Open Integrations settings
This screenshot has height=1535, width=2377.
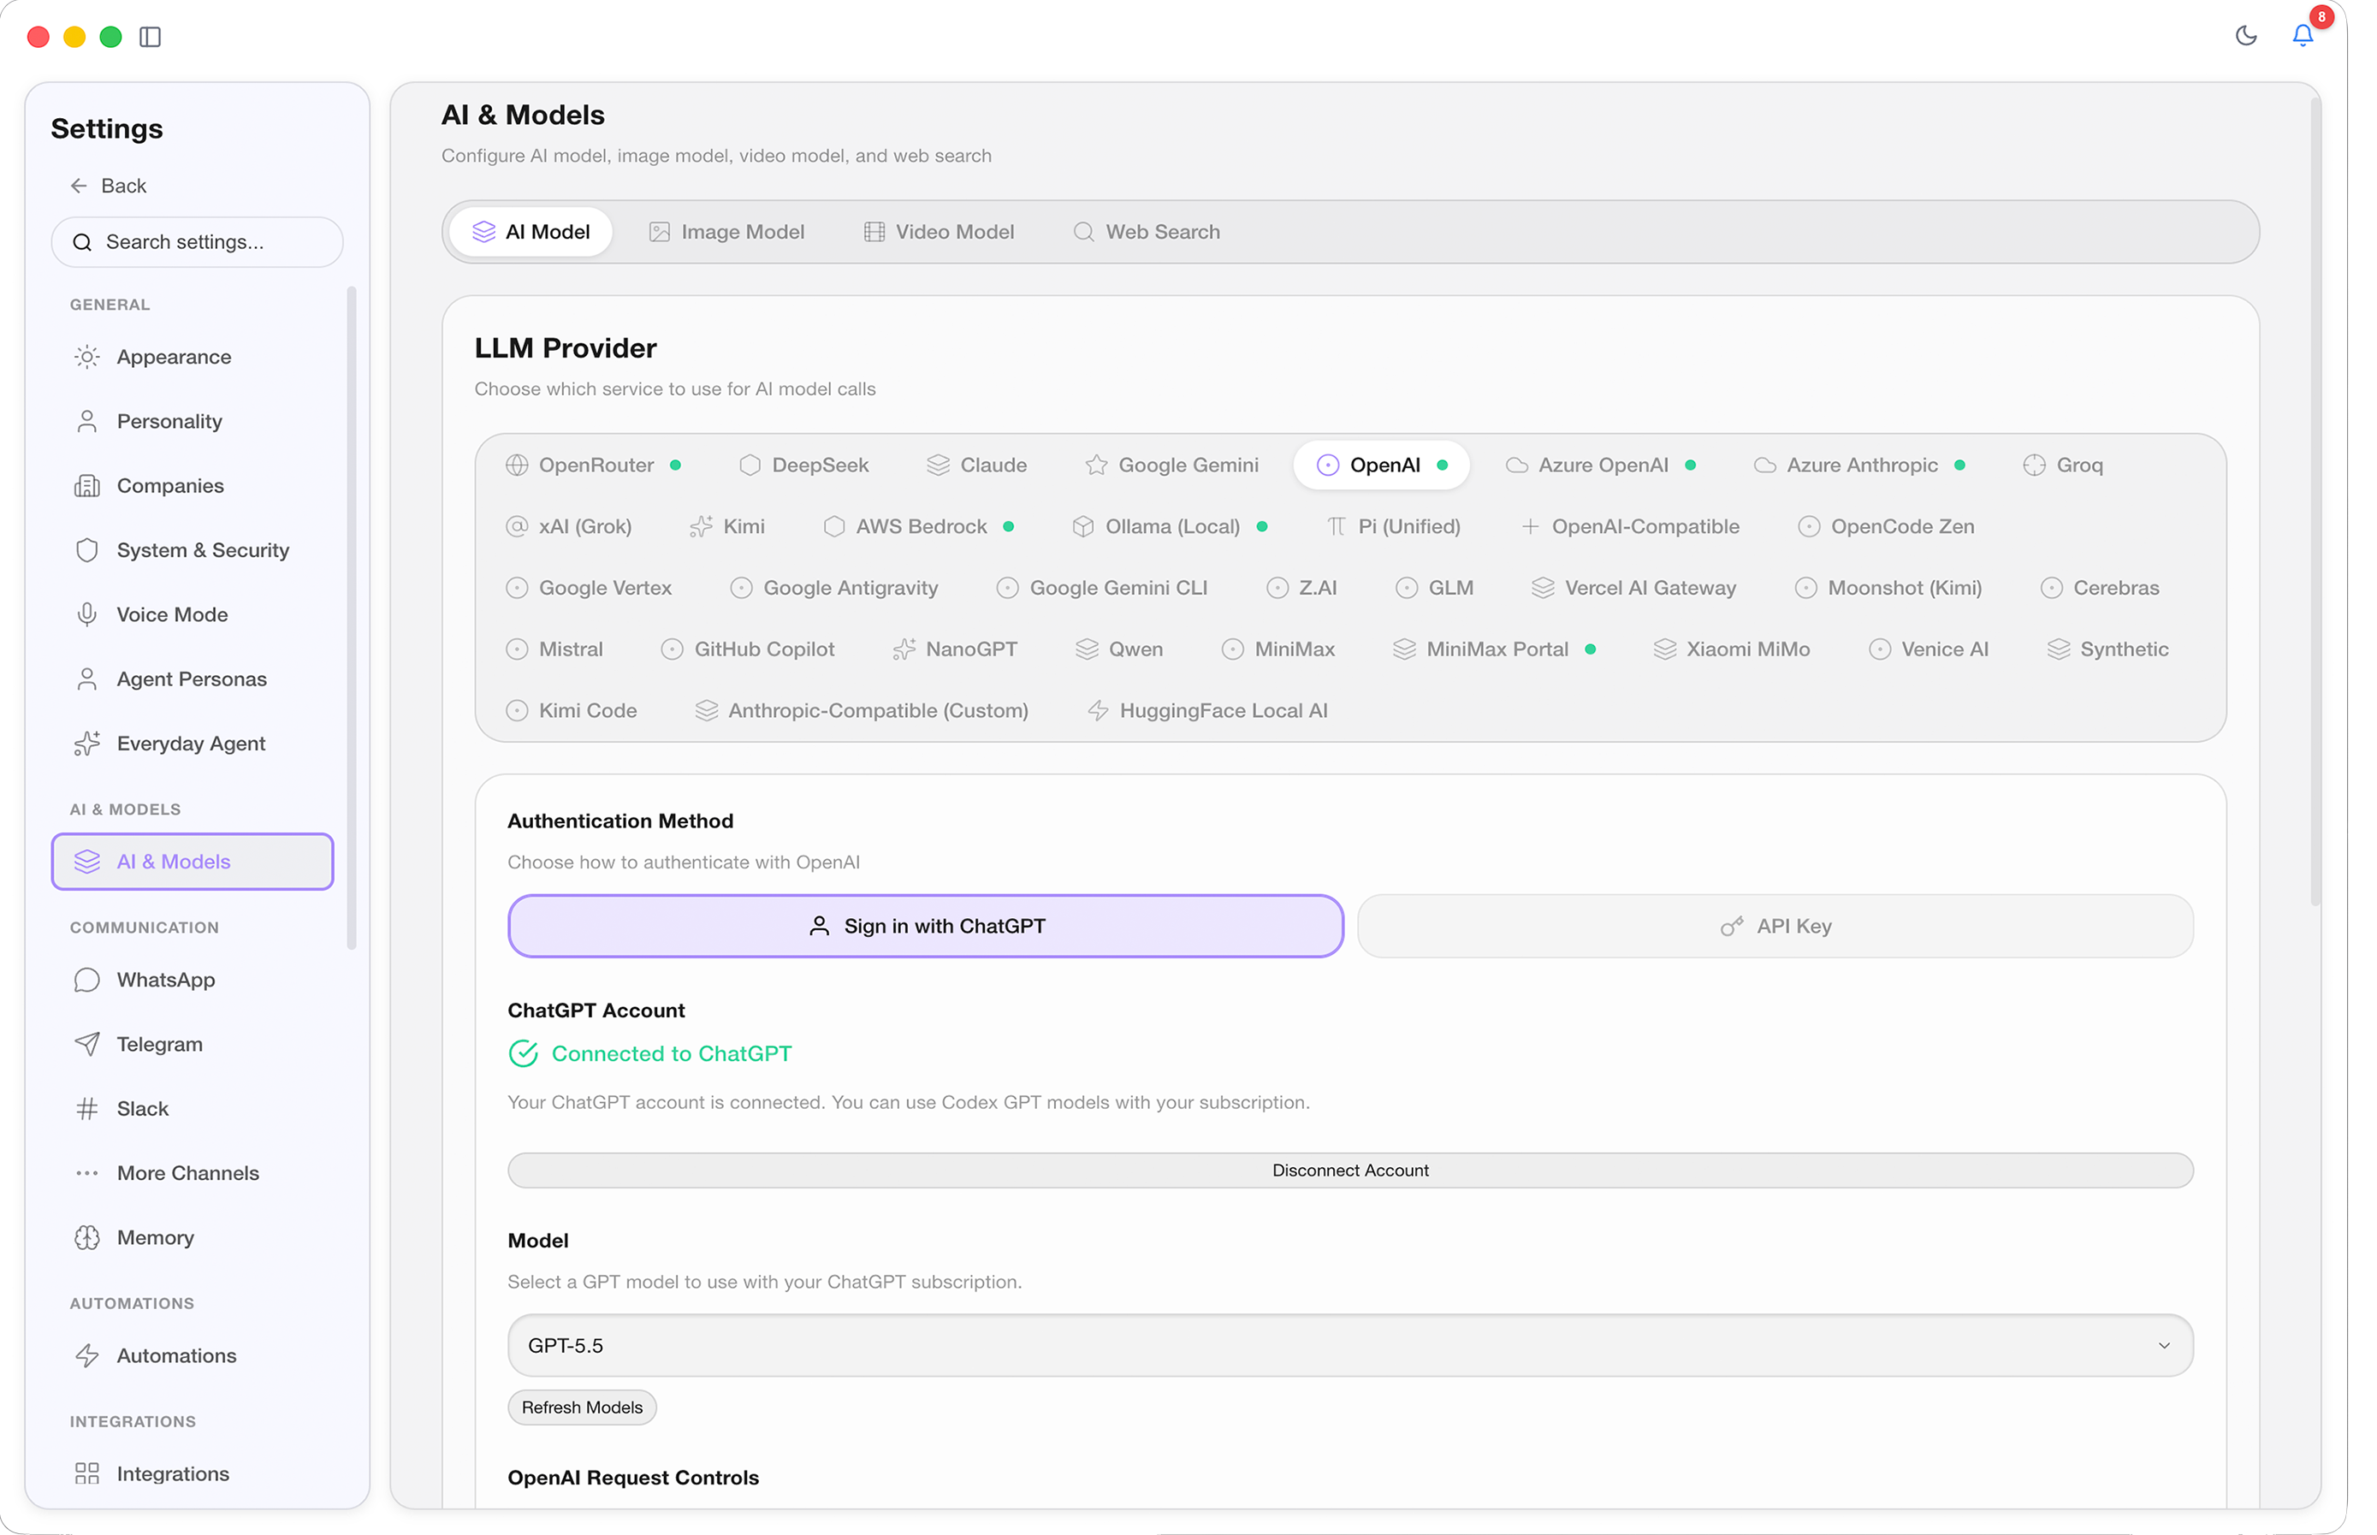[192, 1474]
